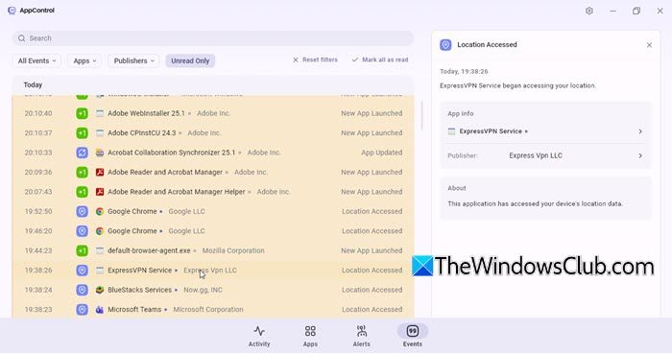Switch to the Activity tab
This screenshot has width=672, height=354.
click(x=259, y=336)
